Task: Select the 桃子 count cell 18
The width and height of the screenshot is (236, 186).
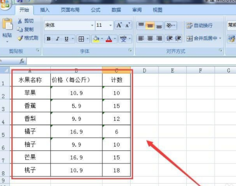Action: pos(117,170)
